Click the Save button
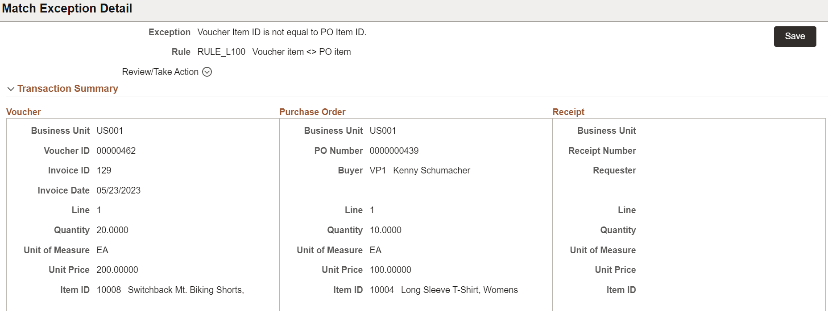 click(795, 36)
